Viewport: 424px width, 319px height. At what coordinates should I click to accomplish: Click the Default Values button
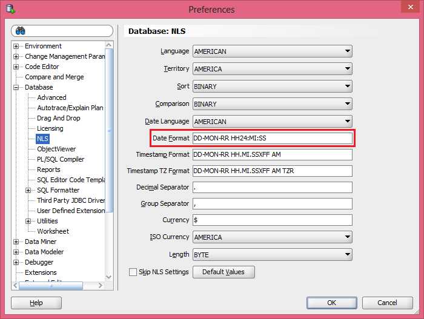point(224,272)
